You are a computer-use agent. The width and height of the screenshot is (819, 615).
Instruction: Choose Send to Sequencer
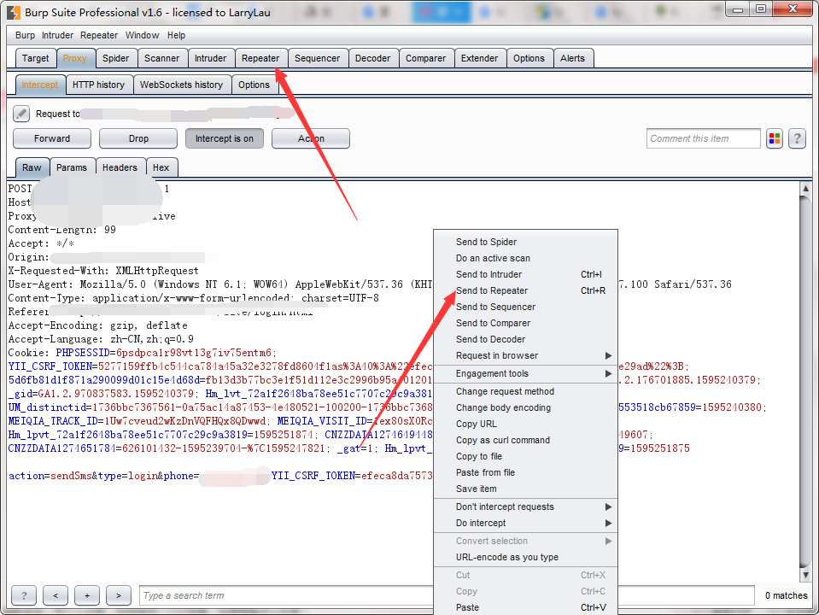click(x=525, y=307)
